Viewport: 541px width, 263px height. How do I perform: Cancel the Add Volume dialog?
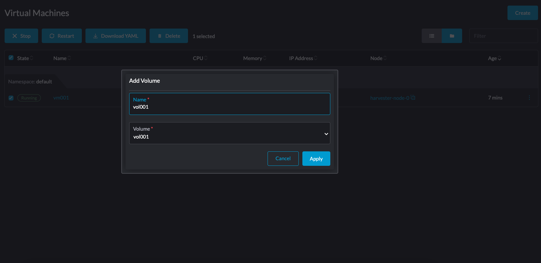click(x=283, y=159)
